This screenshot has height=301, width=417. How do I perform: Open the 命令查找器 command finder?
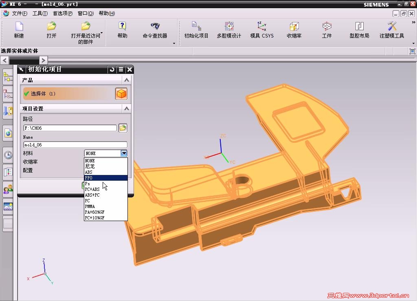coord(155,26)
